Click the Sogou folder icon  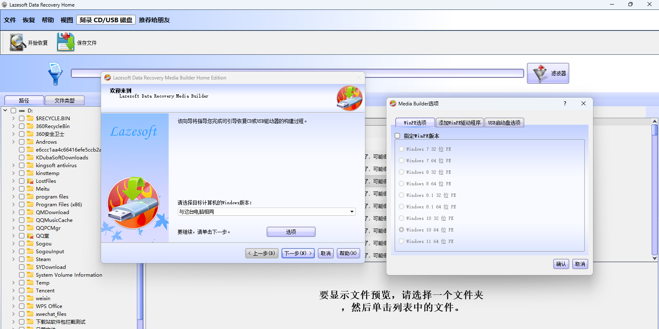(x=30, y=244)
